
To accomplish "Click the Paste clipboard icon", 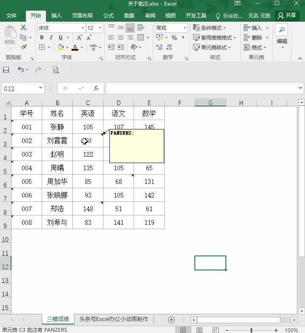I will click(x=10, y=32).
